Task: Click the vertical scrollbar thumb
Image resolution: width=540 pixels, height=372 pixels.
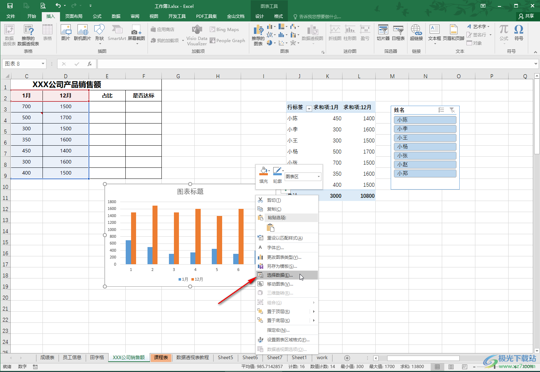Action: pyautogui.click(x=537, y=116)
